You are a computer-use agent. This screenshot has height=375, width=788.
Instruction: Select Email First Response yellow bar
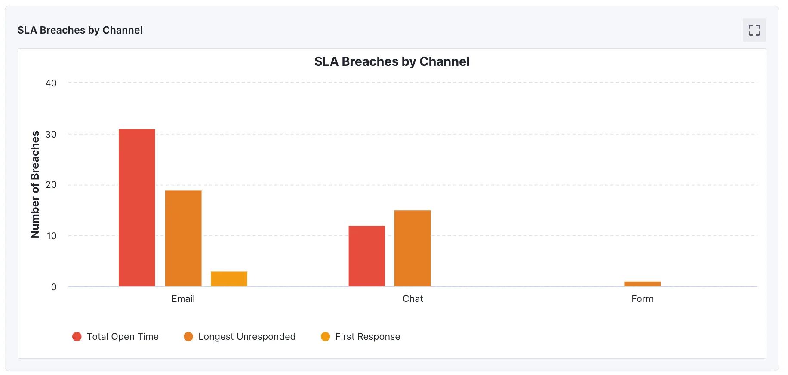click(x=229, y=279)
